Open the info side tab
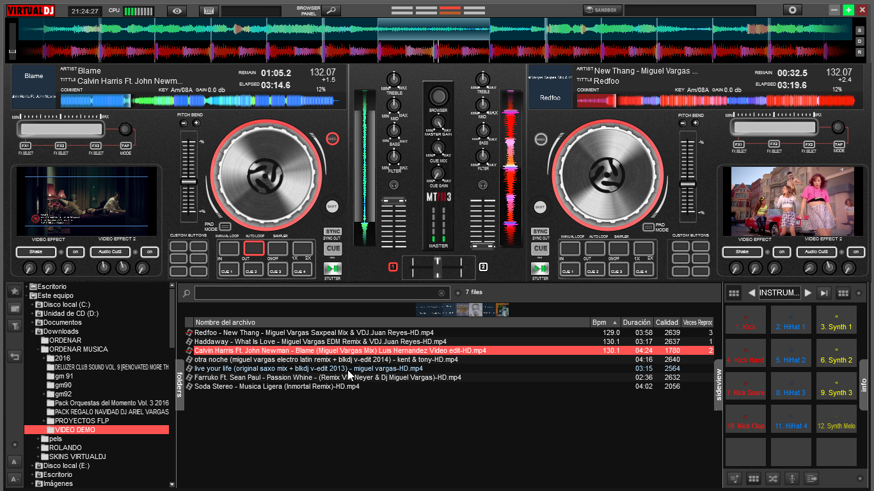This screenshot has height=491, width=874. point(863,384)
